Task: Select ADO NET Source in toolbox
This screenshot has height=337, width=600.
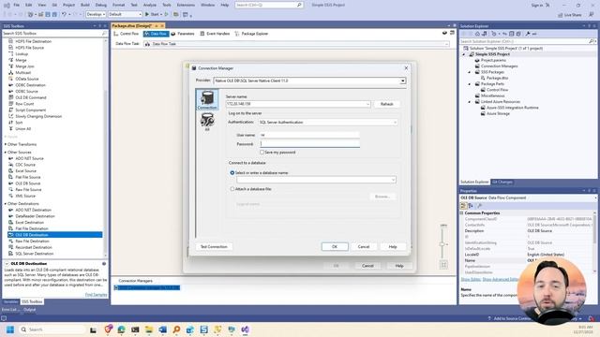Action: click(29, 158)
